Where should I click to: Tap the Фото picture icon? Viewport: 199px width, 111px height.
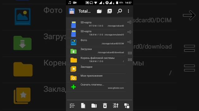point(74,42)
